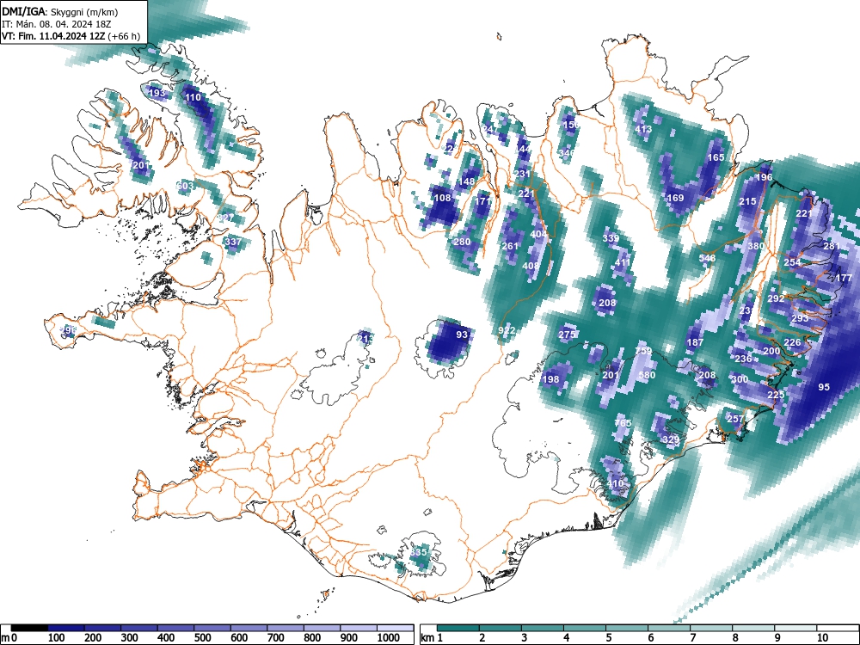
Task: Click the visibility value 548 on the map
Action: click(708, 258)
